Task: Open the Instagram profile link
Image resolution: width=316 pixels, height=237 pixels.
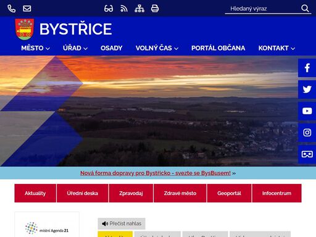Action: pos(307,133)
